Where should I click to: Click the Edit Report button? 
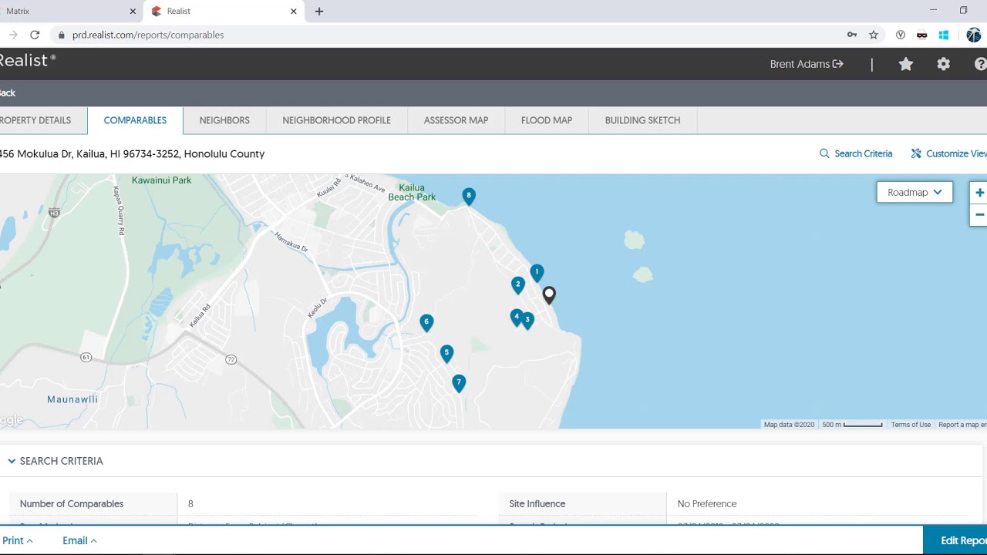[955, 540]
